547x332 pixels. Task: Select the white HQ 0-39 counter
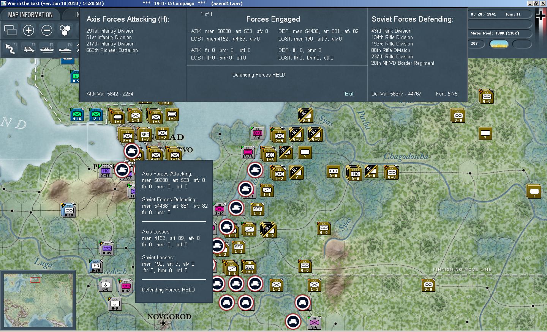tap(96, 266)
